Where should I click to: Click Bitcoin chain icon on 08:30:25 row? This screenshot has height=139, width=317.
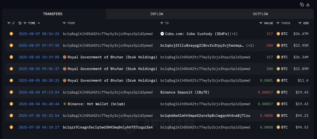pyautogui.click(x=11, y=80)
